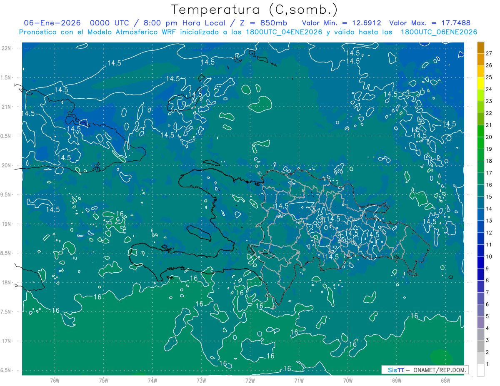The width and height of the screenshot is (500, 386).
Task: Click the longitude axis label '75W'
Action: [103, 380]
